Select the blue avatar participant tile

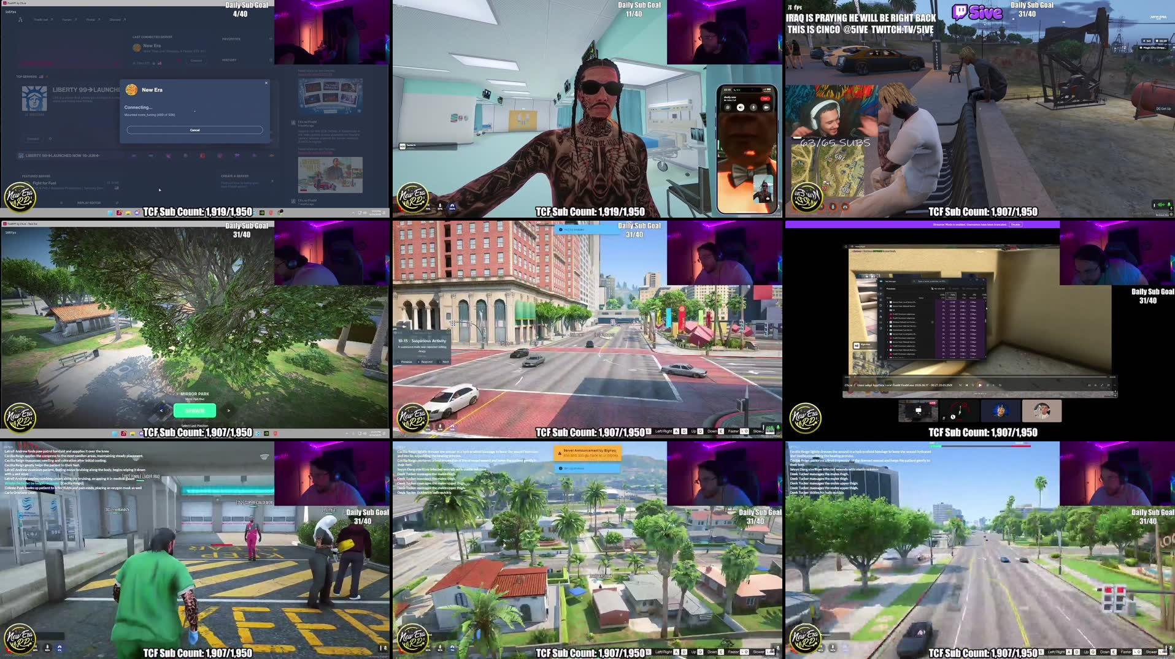(x=1000, y=411)
